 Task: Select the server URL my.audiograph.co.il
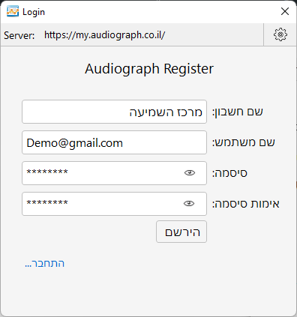[104, 35]
